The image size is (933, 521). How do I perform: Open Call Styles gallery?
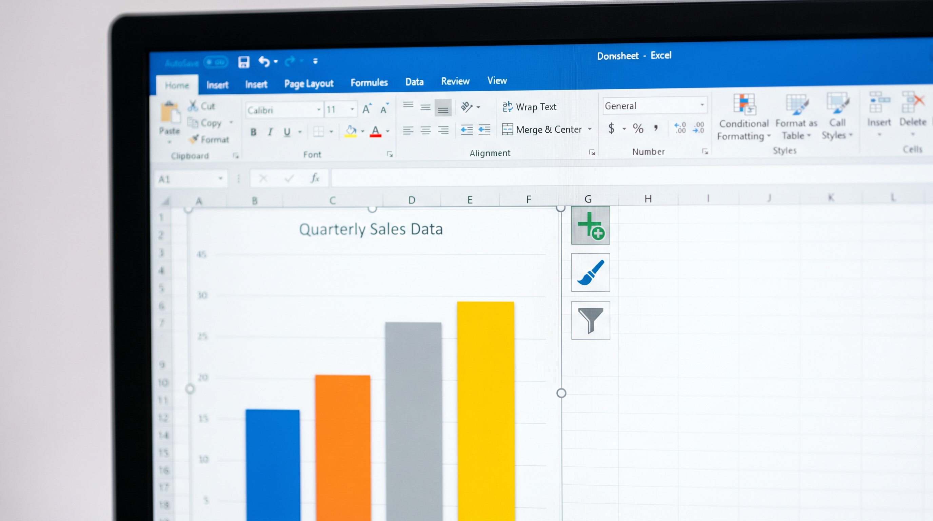point(837,117)
